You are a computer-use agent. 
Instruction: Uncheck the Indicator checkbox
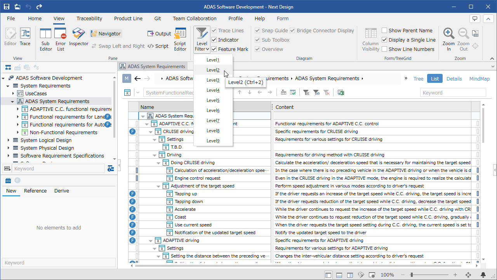pos(214,40)
